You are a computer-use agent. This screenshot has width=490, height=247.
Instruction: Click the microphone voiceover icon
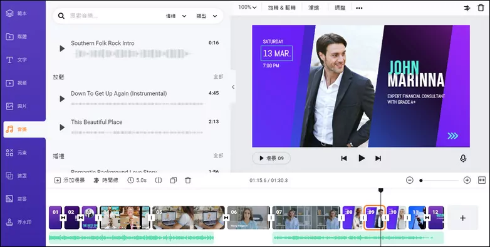[463, 158]
